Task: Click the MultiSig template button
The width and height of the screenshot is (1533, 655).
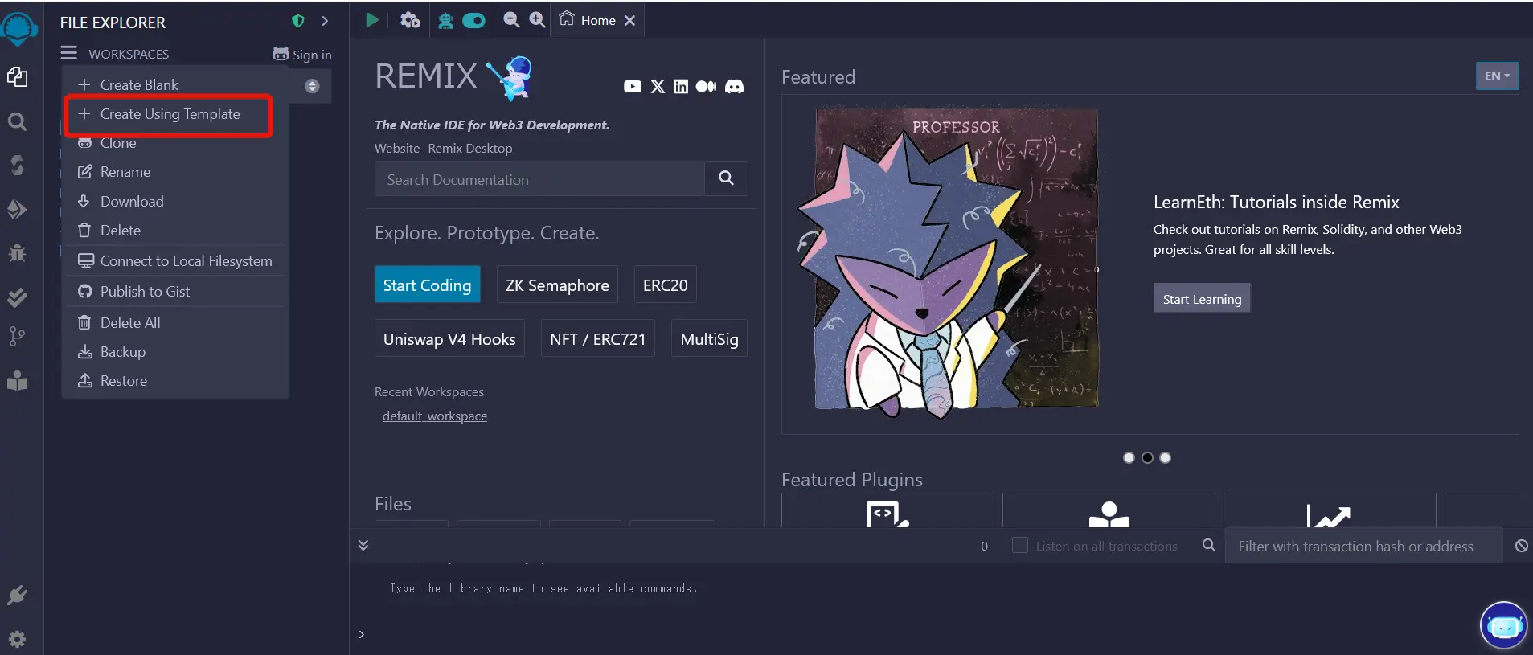Action: 709,338
